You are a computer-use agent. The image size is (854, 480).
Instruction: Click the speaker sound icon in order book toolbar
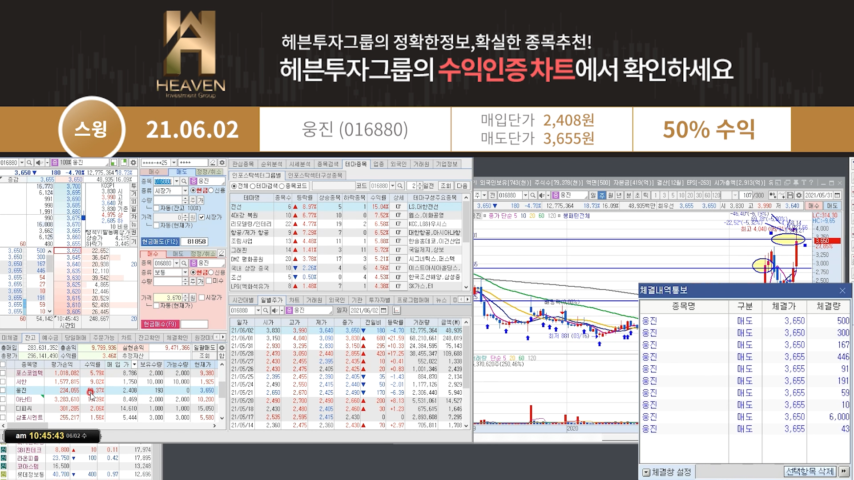(39, 163)
